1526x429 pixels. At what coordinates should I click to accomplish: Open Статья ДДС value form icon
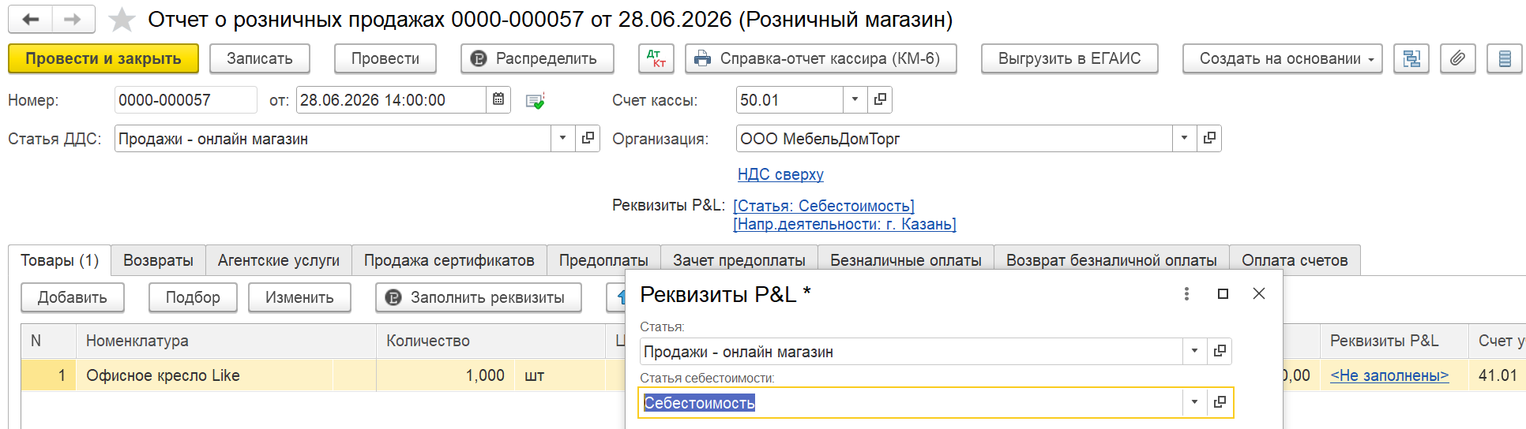click(x=588, y=138)
